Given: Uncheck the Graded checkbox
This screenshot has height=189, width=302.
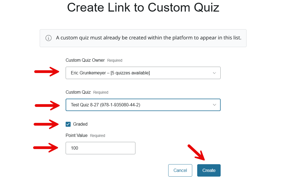Looking at the screenshot, I should coord(68,124).
